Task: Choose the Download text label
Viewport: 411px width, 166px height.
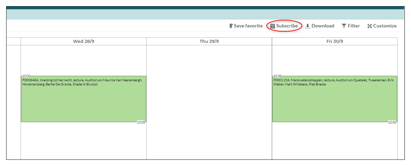Action: click(x=323, y=26)
